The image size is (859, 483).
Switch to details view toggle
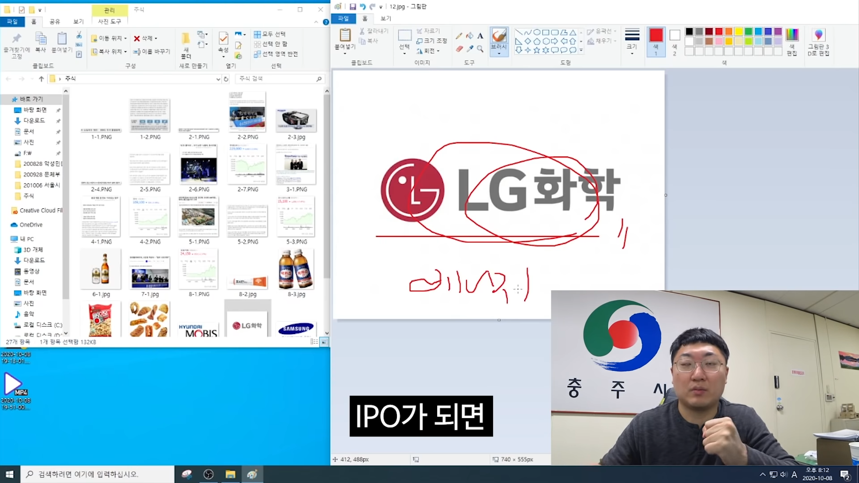coord(314,342)
